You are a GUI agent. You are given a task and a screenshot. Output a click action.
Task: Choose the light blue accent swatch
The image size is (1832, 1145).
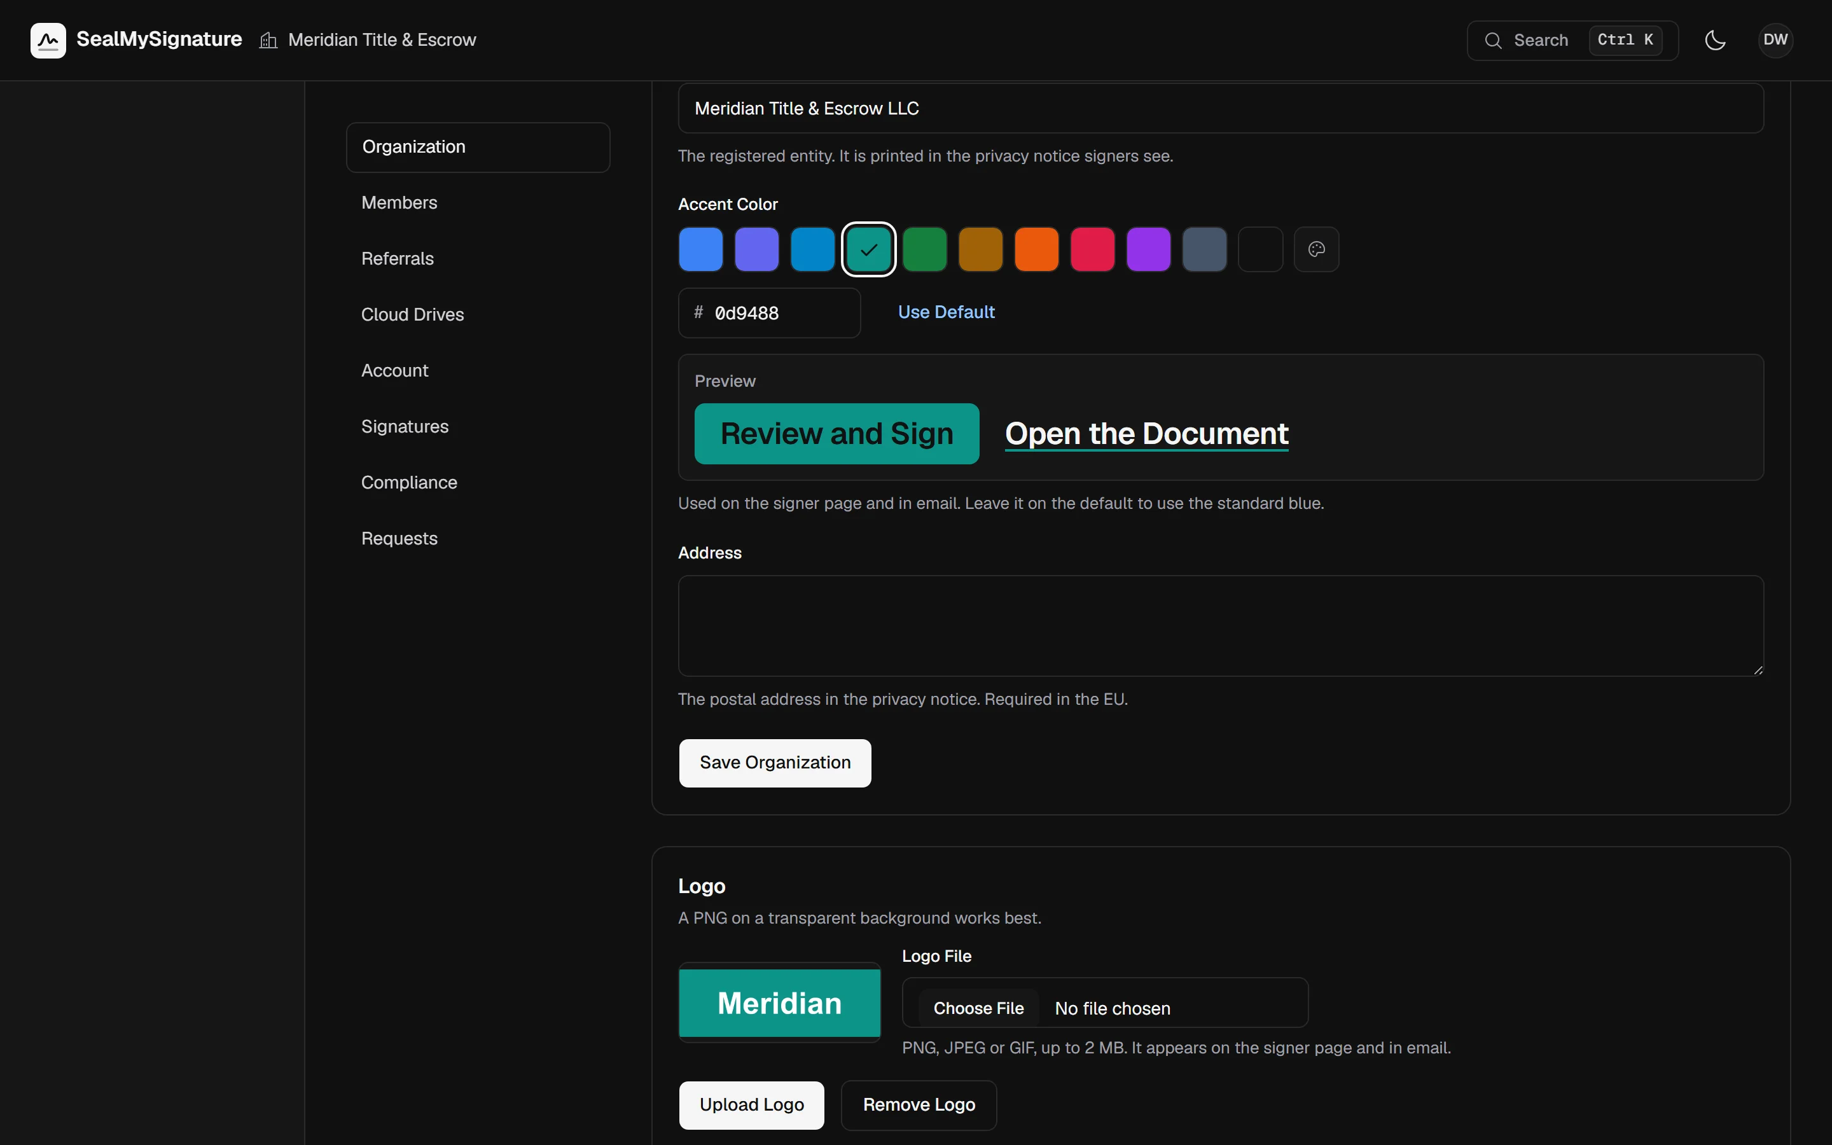coord(701,249)
